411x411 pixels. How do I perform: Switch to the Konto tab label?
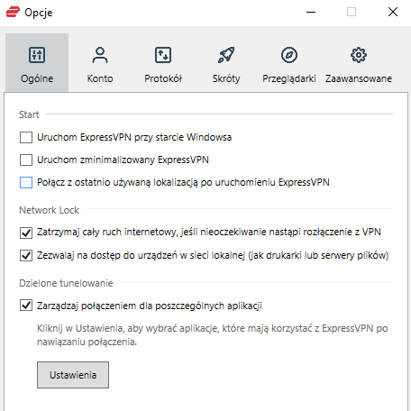tap(100, 78)
